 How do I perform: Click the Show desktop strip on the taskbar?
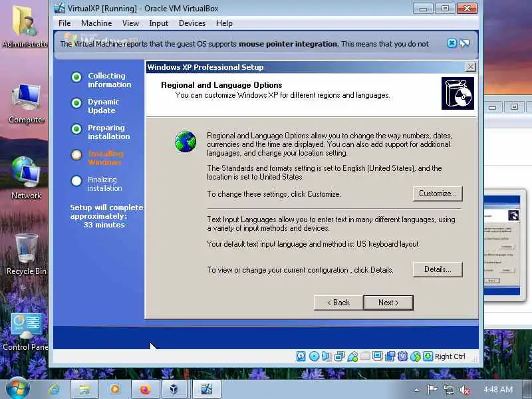coord(527,389)
